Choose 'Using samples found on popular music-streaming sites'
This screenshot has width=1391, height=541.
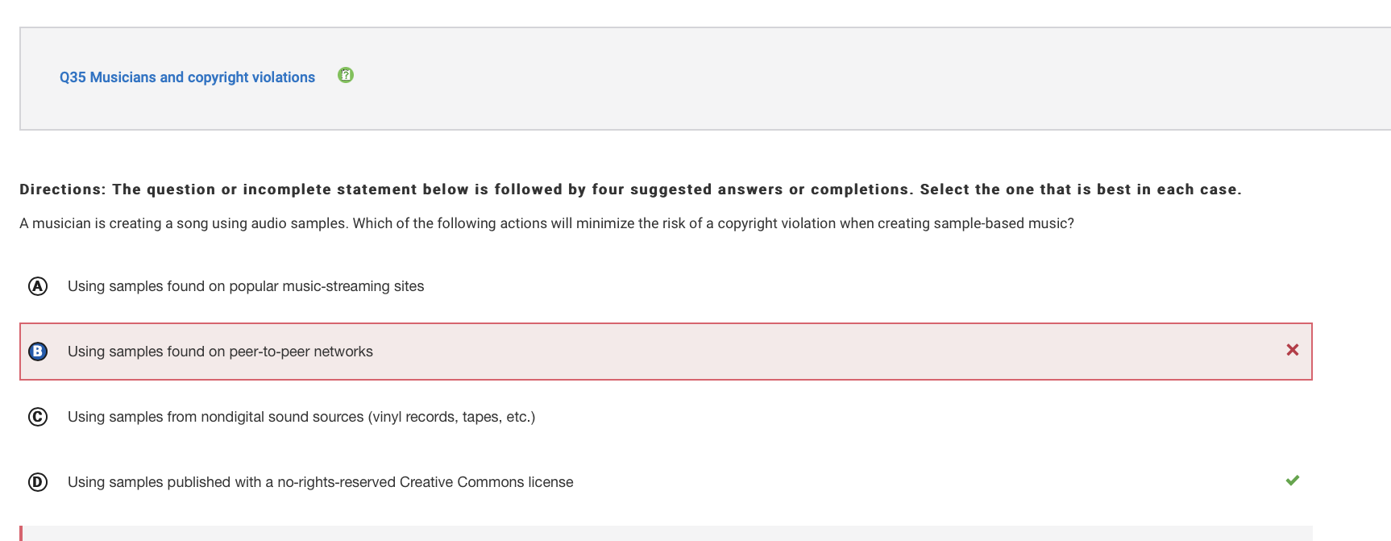click(x=246, y=286)
